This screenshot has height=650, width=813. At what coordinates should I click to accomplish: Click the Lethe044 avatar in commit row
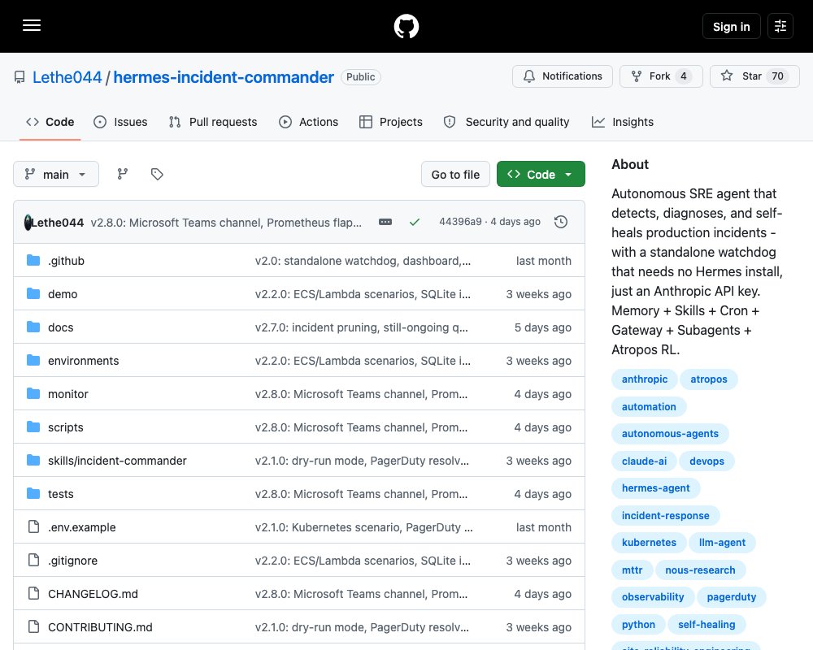(28, 223)
